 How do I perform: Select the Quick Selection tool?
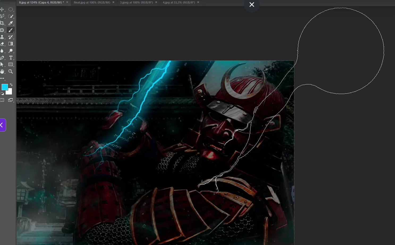pos(11,16)
